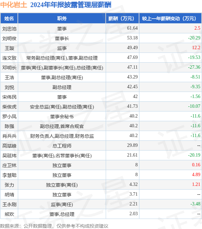Click the change value -19.53
The image size is (202, 229).
[x=194, y=57]
